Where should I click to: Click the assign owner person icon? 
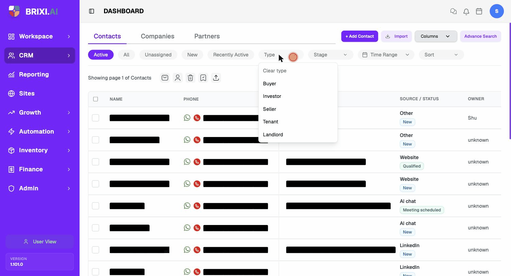point(177,78)
